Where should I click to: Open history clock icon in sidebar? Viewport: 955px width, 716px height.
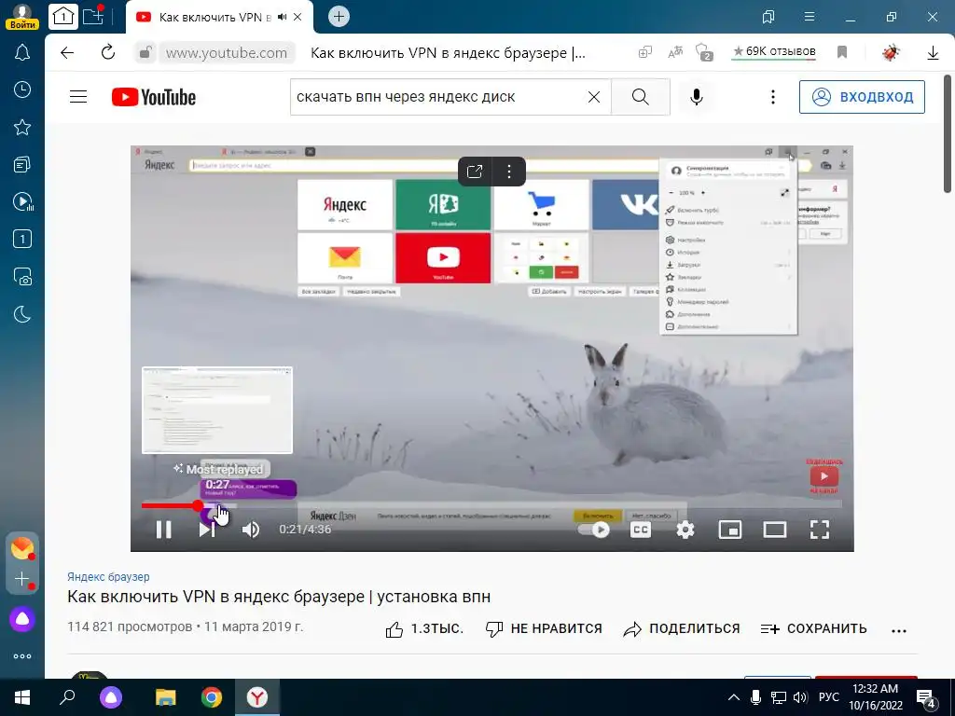coord(22,90)
